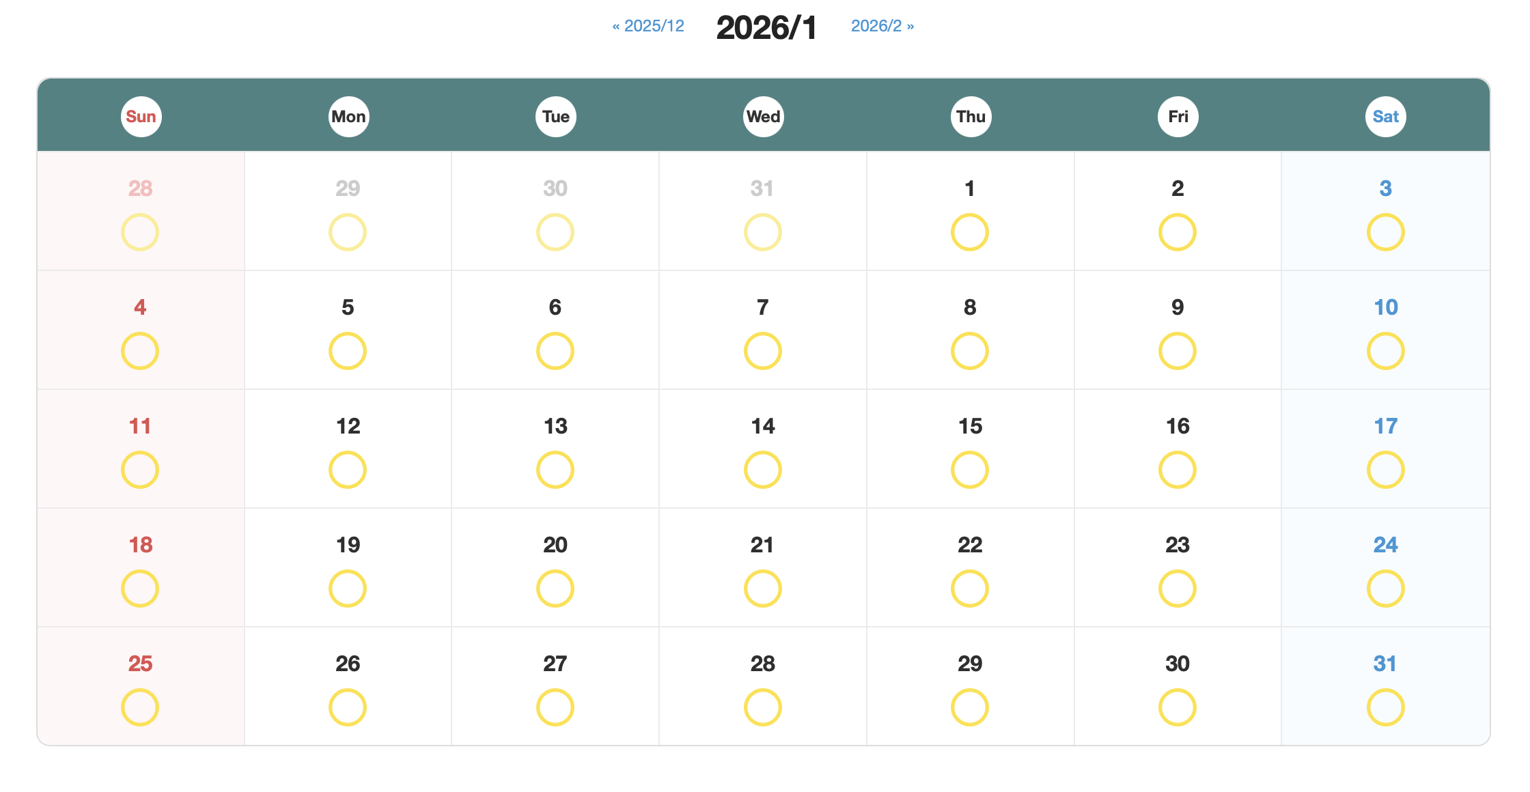Choose the circle for Saturday January 24
This screenshot has width=1530, height=792.
1385,589
